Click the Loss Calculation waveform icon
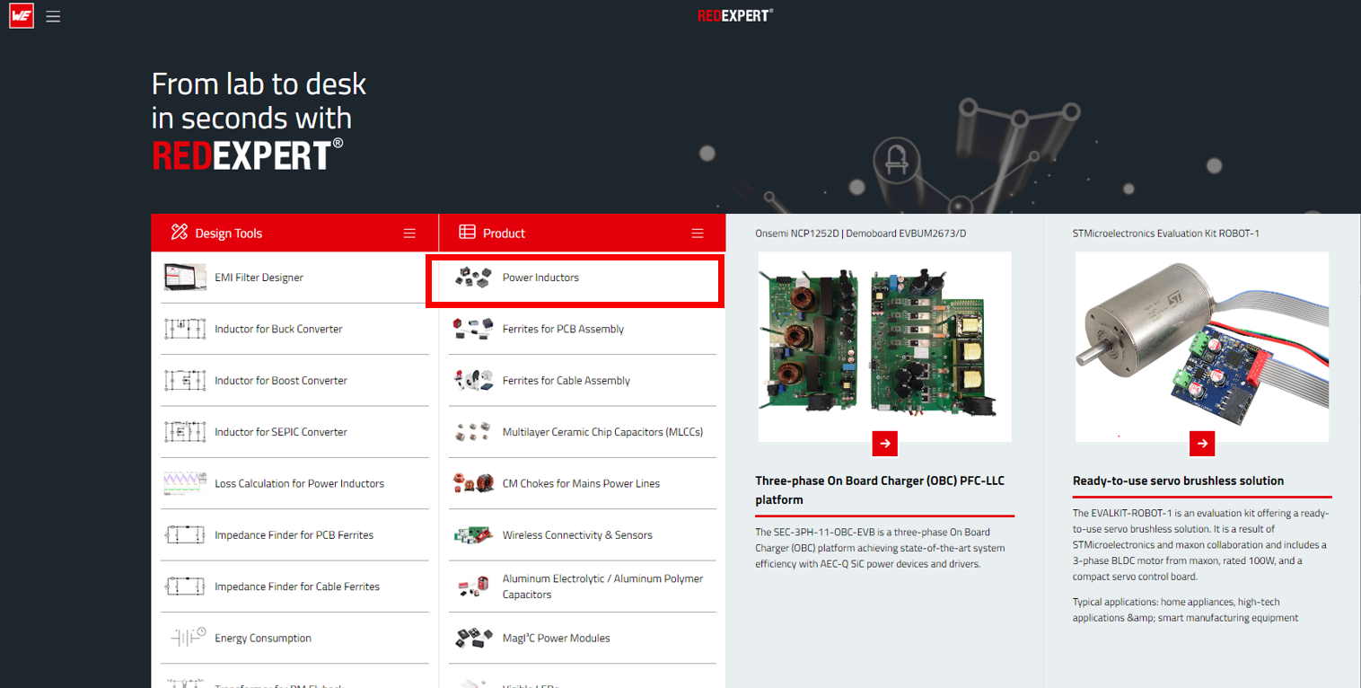 coord(185,483)
